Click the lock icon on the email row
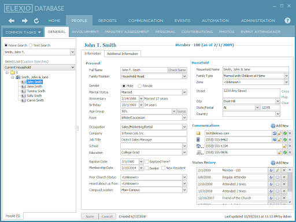This screenshot has width=296, height=222. click(280, 133)
